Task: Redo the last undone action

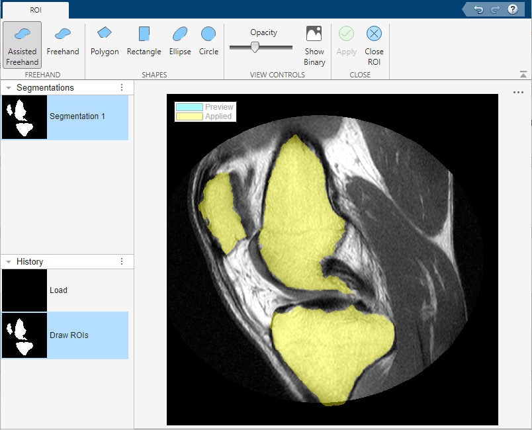Action: coord(495,9)
